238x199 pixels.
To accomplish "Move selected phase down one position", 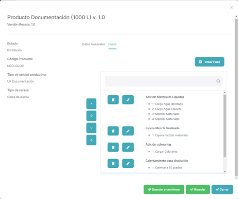I will [x=92, y=128].
